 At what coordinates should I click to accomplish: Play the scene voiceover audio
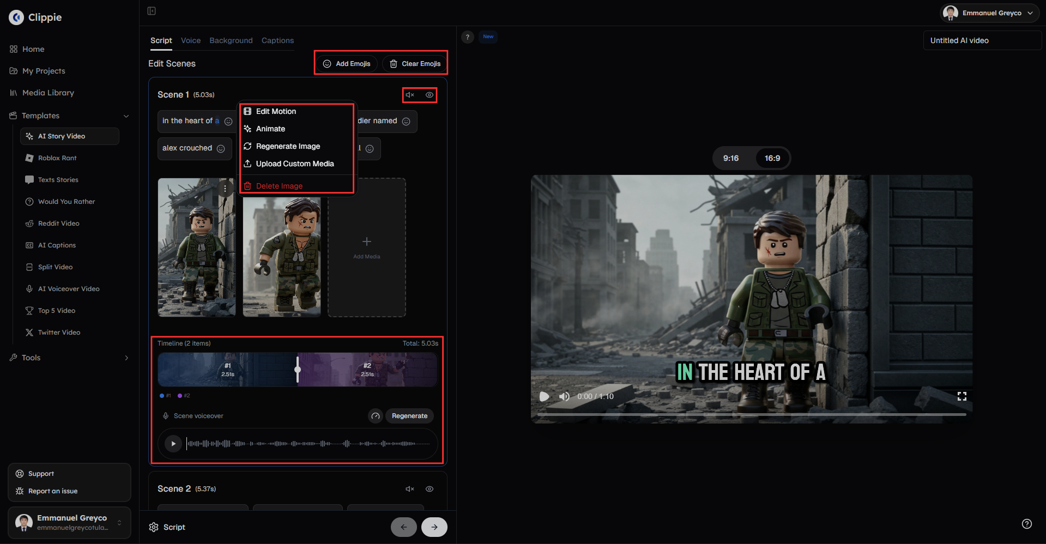tap(173, 444)
